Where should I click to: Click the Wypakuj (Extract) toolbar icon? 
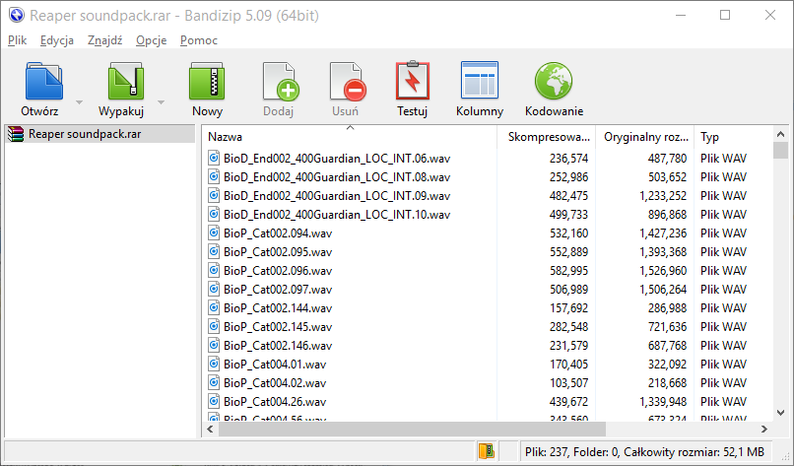(x=125, y=81)
